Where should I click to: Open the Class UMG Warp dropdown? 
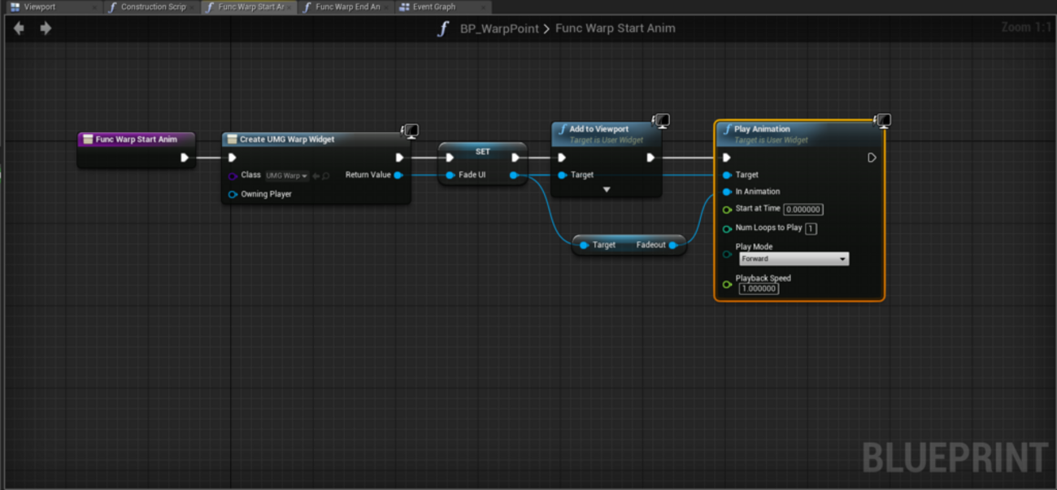[x=287, y=176]
